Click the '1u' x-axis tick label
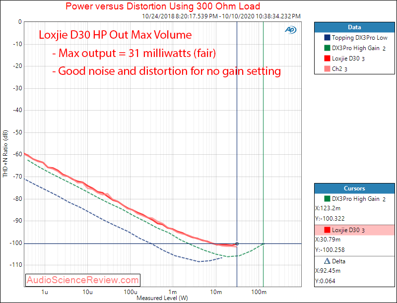This screenshot has height=303, width=397. pos(45,292)
